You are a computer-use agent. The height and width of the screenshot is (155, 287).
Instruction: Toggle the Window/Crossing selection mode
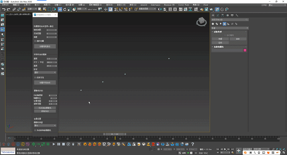tap(54, 9)
